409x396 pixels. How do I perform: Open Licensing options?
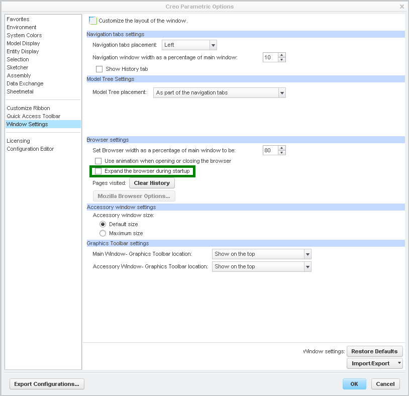[x=18, y=141]
